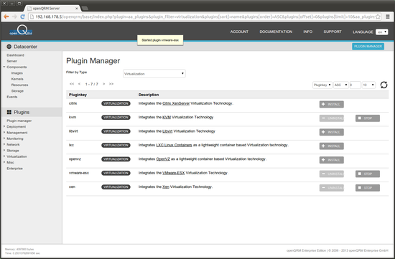
Task: Install the libvirt plugin
Action: click(x=332, y=132)
